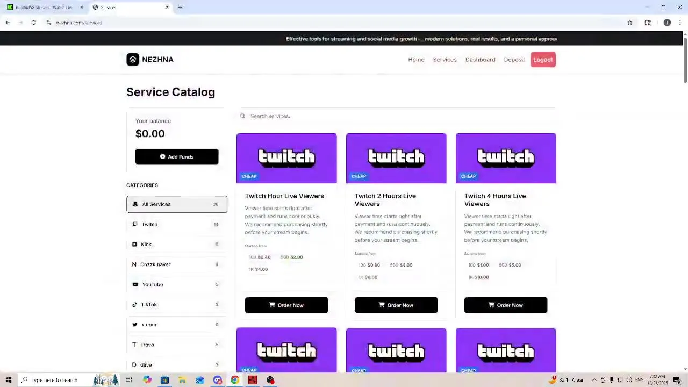Click the Service Catalog heading

point(170,92)
